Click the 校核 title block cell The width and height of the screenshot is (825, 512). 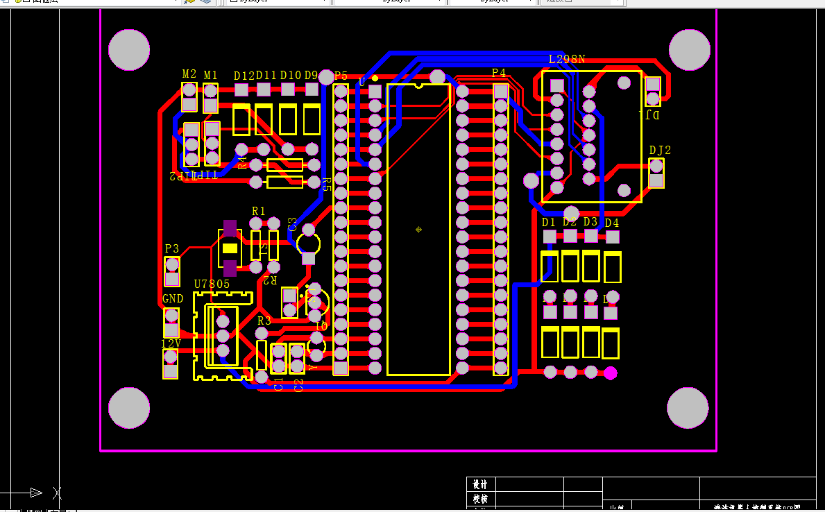coord(480,498)
